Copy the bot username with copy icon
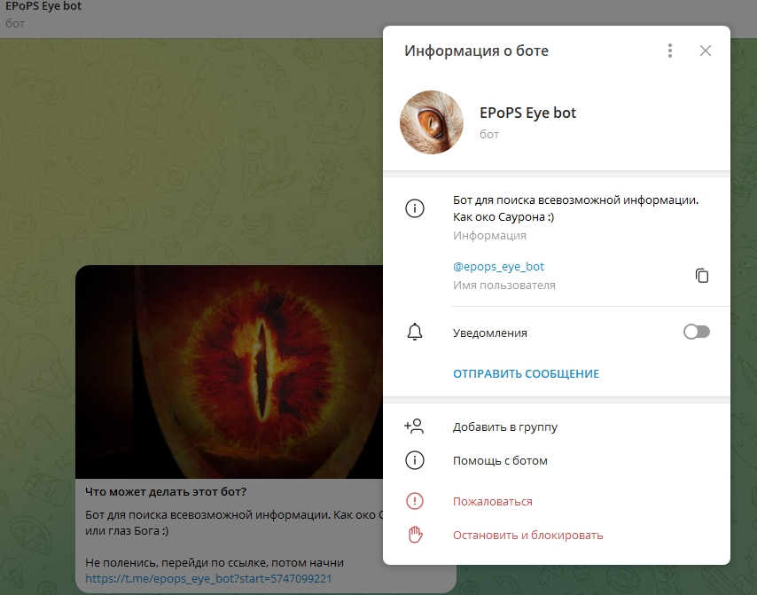Viewport: 757px width, 595px height. [x=701, y=275]
